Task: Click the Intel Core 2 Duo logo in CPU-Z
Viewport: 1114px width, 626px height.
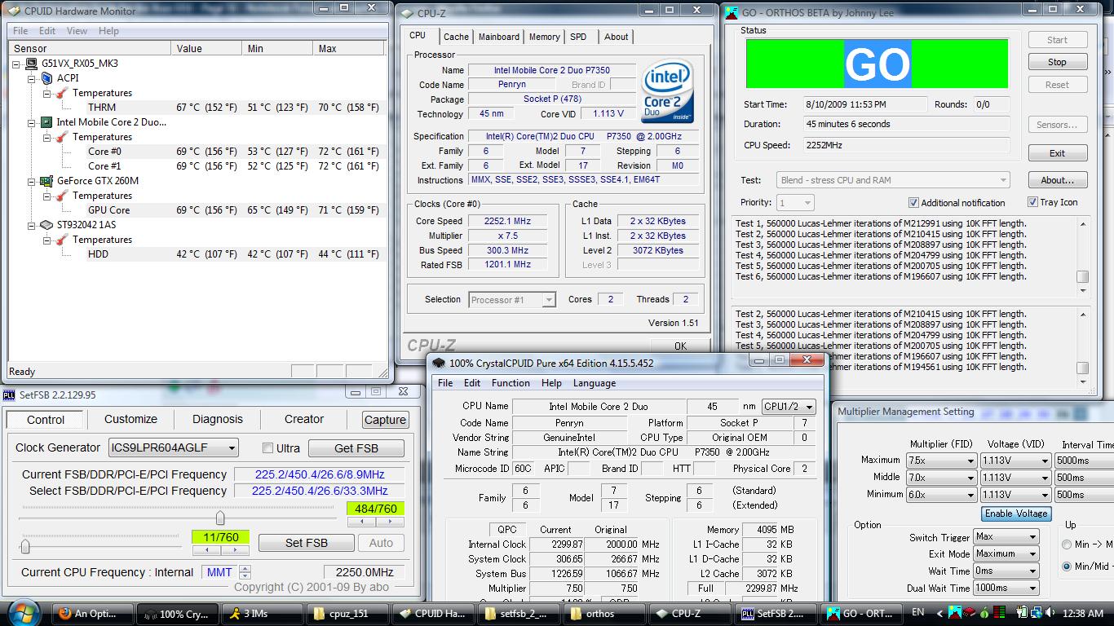Action: tap(667, 91)
